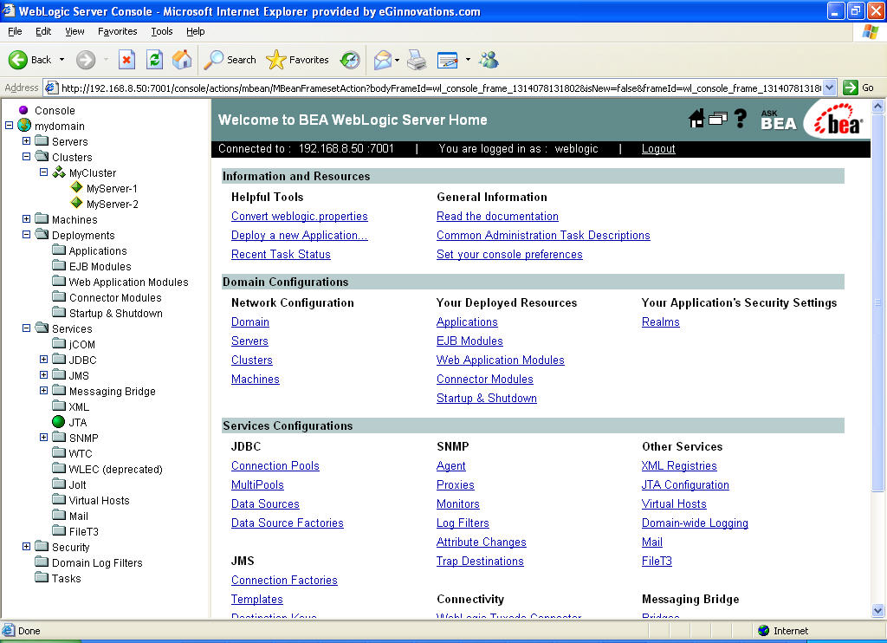This screenshot has height=643, width=887.
Task: Expand the SNMP tree node
Action: pyautogui.click(x=43, y=437)
